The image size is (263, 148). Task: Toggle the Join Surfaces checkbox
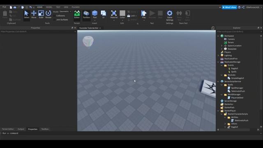click(54, 20)
